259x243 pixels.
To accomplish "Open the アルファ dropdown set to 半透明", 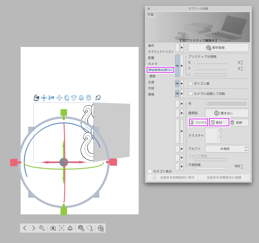I will [x=227, y=149].
